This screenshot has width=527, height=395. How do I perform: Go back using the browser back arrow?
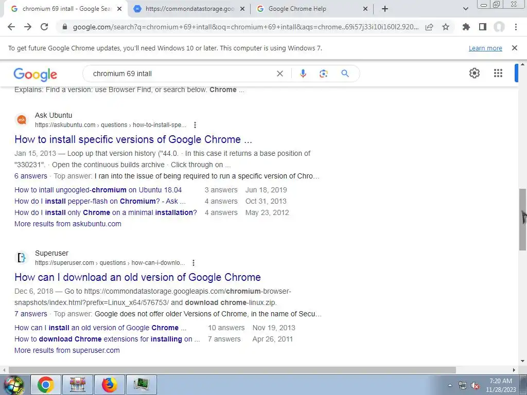pos(11,27)
